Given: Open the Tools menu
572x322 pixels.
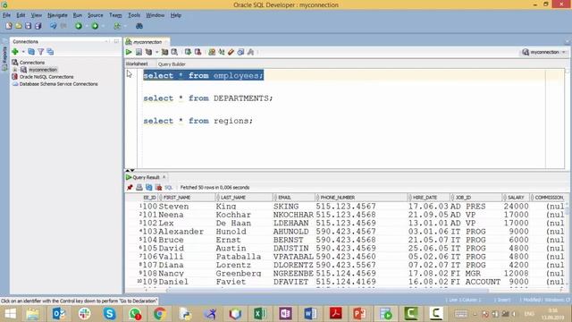Looking at the screenshot, I should [x=134, y=15].
